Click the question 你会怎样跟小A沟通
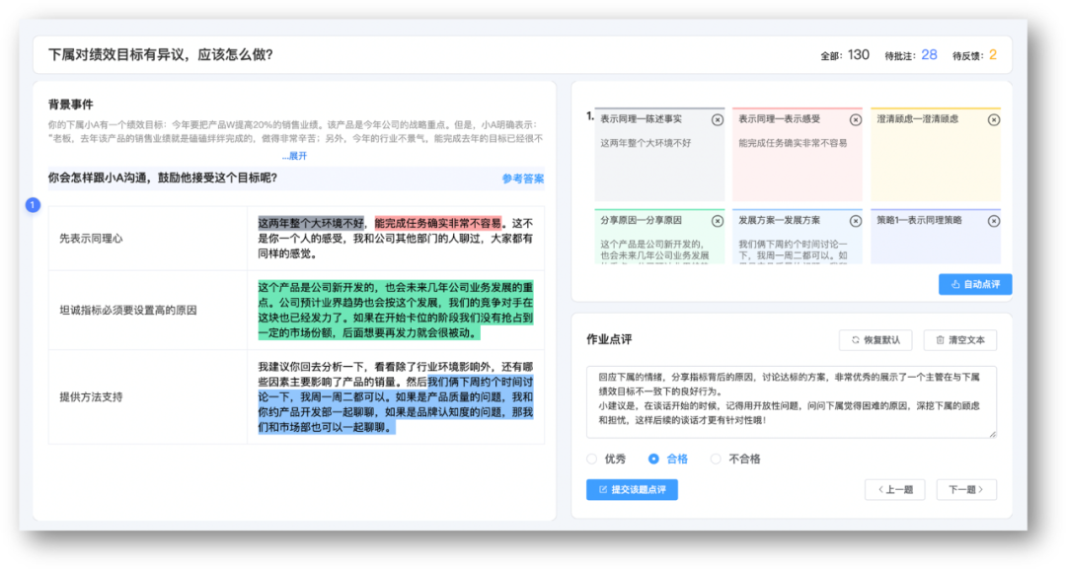The width and height of the screenshot is (1066, 569). click(x=163, y=178)
